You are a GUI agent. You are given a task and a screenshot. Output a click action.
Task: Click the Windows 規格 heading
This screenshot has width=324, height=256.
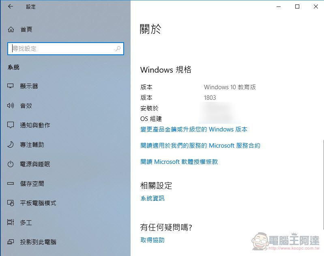click(x=166, y=70)
